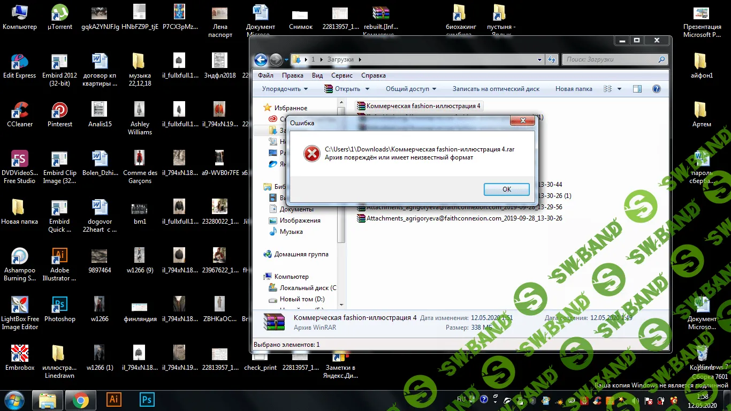Screen dimensions: 731x411
Task: Open the view options dropdown arrow
Action: (x=619, y=89)
